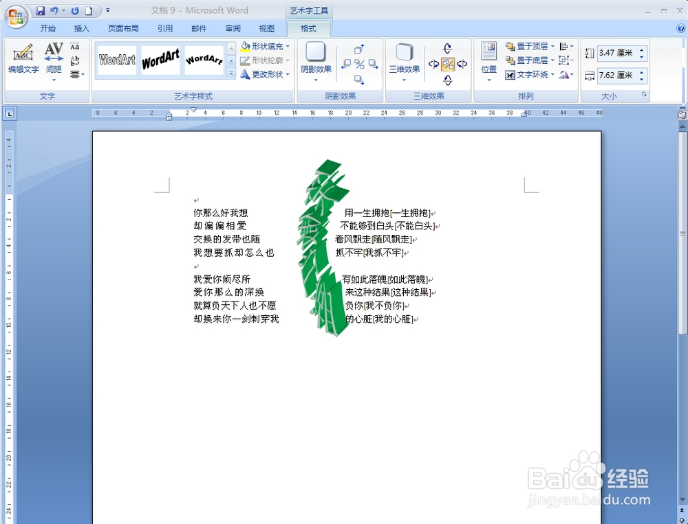Screen dimensions: 688x524
Task: Switch to the 插入 (Insert) ribbon tab
Action: (82, 29)
